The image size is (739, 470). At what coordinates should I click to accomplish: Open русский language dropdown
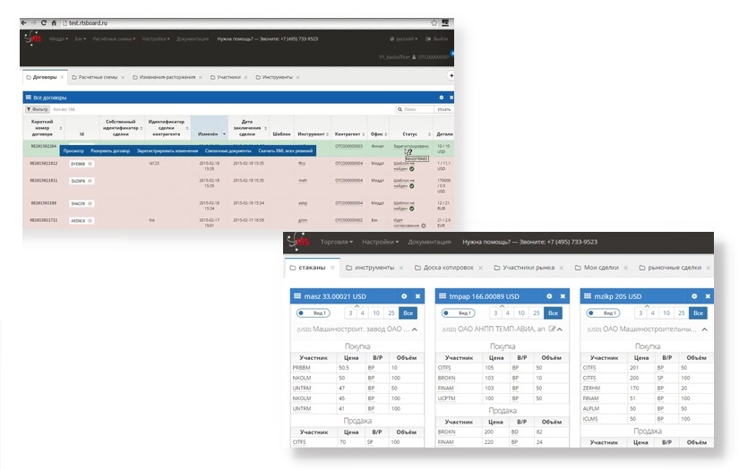[403, 38]
